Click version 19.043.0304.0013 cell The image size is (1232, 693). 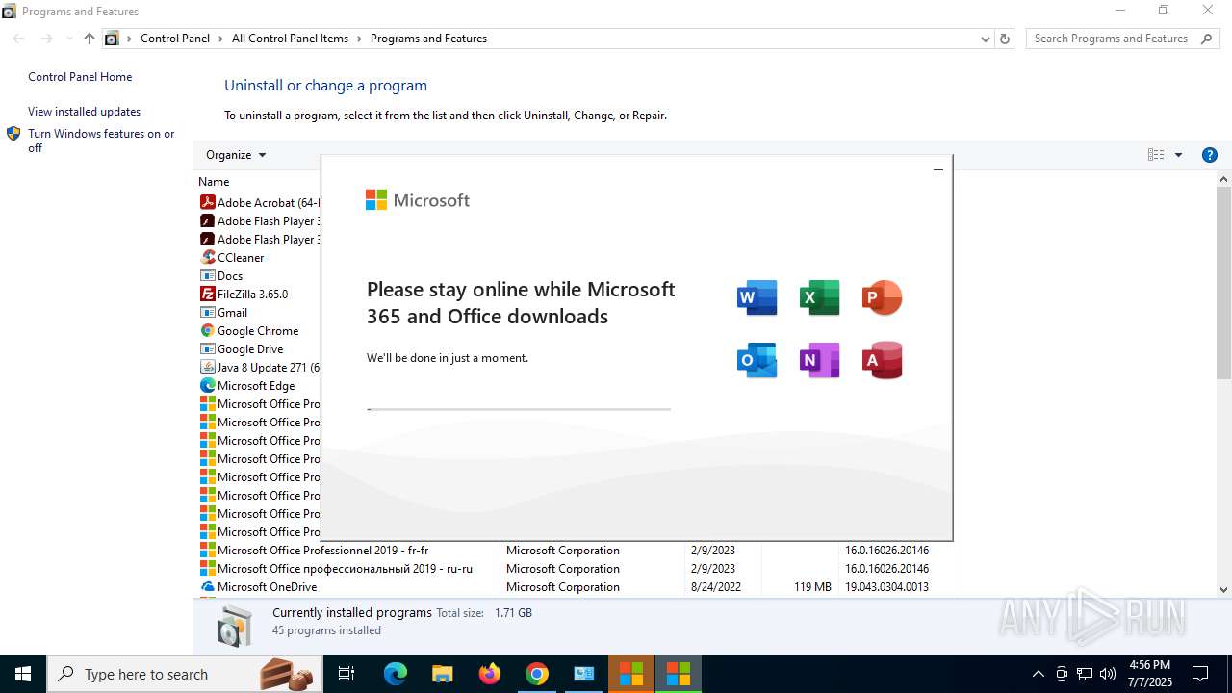click(886, 586)
